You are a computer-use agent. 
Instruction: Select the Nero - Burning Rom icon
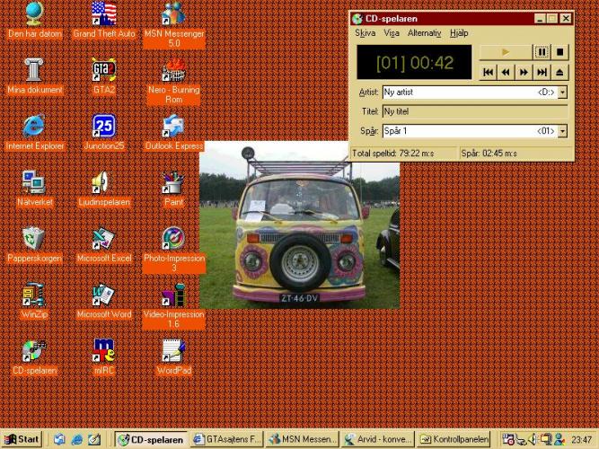tap(173, 71)
